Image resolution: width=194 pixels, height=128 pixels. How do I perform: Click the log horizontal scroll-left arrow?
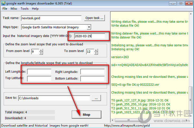coord(113,120)
